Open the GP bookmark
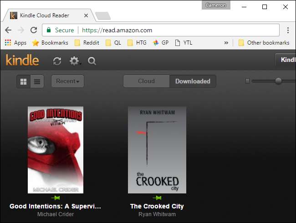 pyautogui.click(x=161, y=43)
